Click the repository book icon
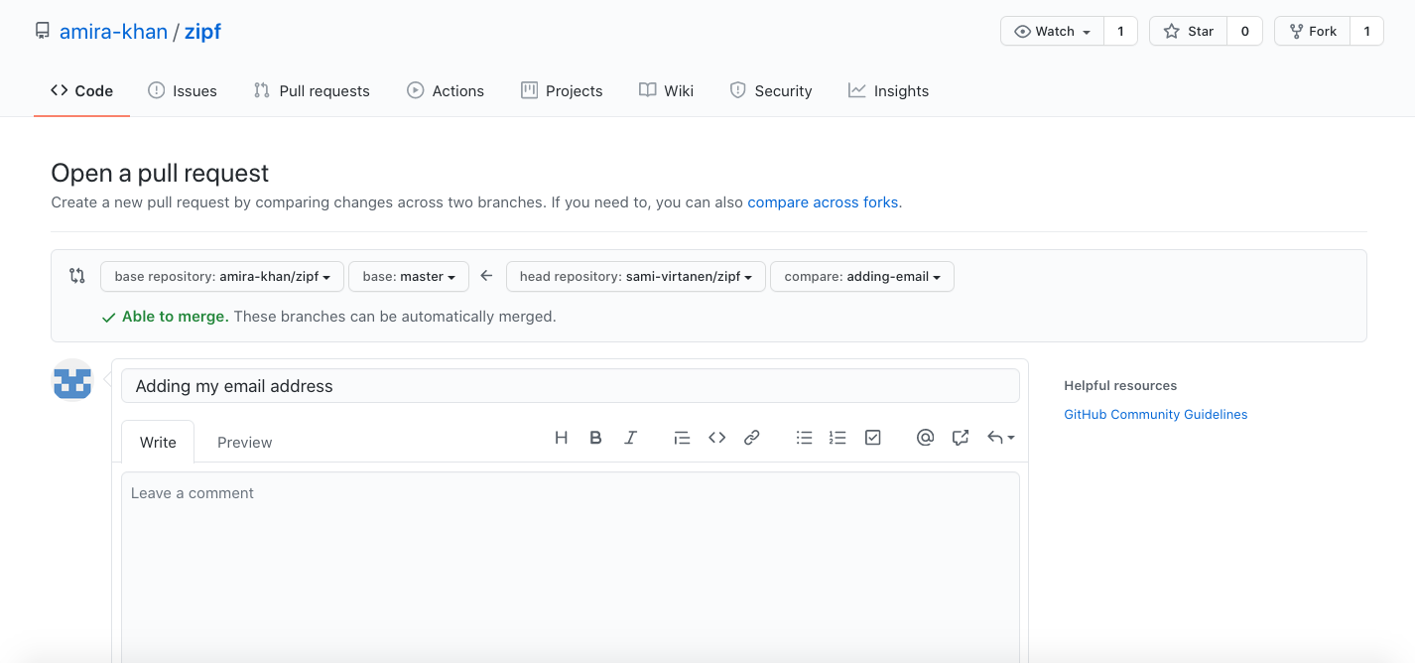1415x663 pixels. click(x=43, y=31)
